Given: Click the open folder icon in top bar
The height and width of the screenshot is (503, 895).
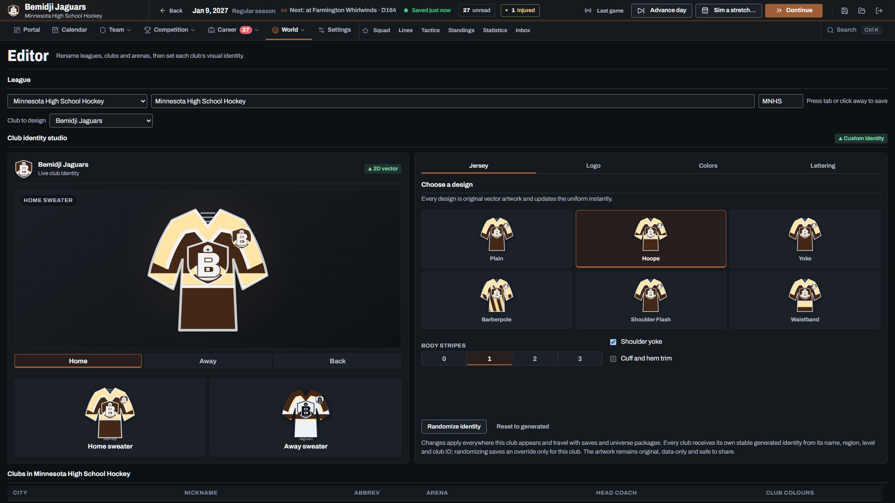Looking at the screenshot, I should point(861,10).
